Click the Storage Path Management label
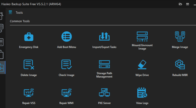 click(x=104, y=75)
